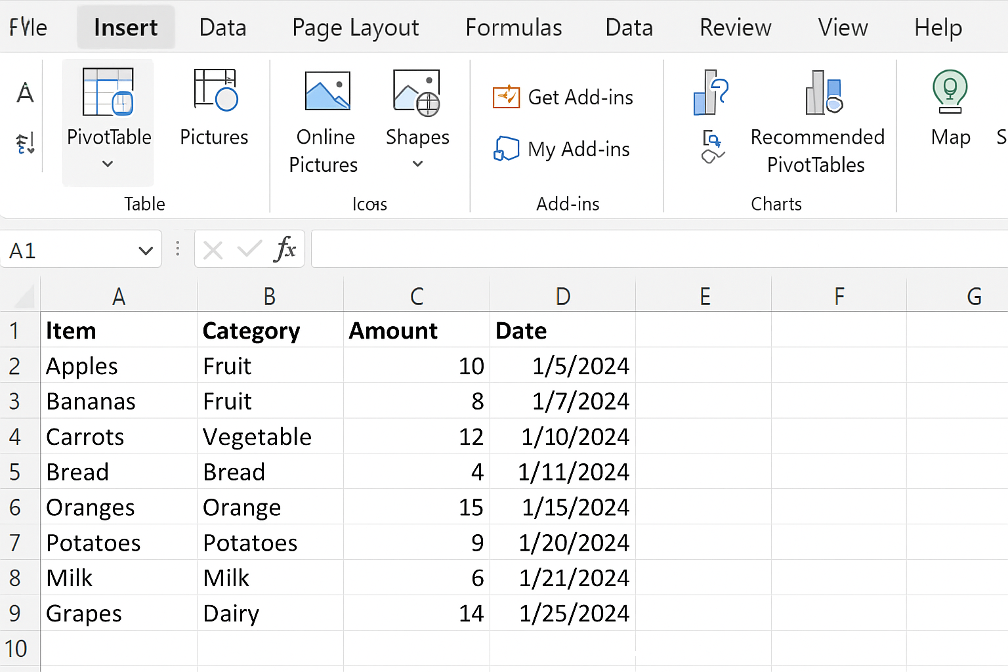Select row 1 header

click(x=20, y=330)
